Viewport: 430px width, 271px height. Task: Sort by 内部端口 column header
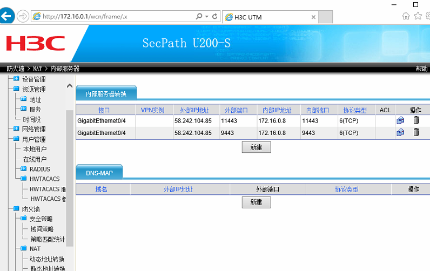click(318, 110)
